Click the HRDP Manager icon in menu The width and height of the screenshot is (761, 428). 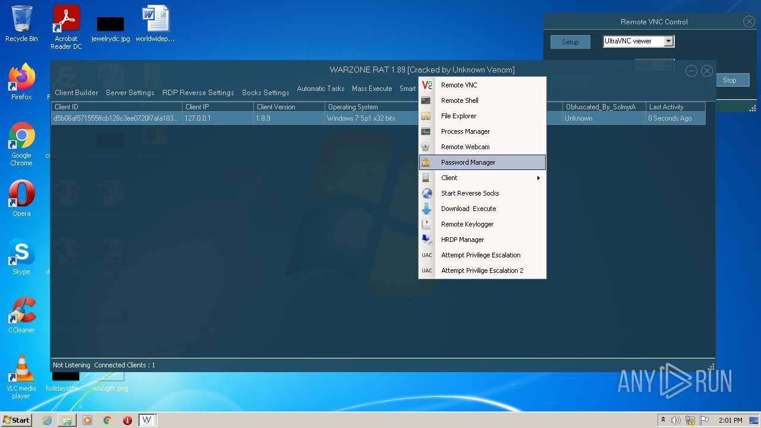tap(426, 240)
